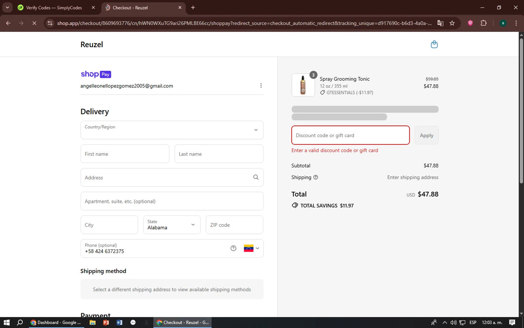The width and height of the screenshot is (524, 328).
Task: Click the browser address bar URL
Action: [244, 23]
